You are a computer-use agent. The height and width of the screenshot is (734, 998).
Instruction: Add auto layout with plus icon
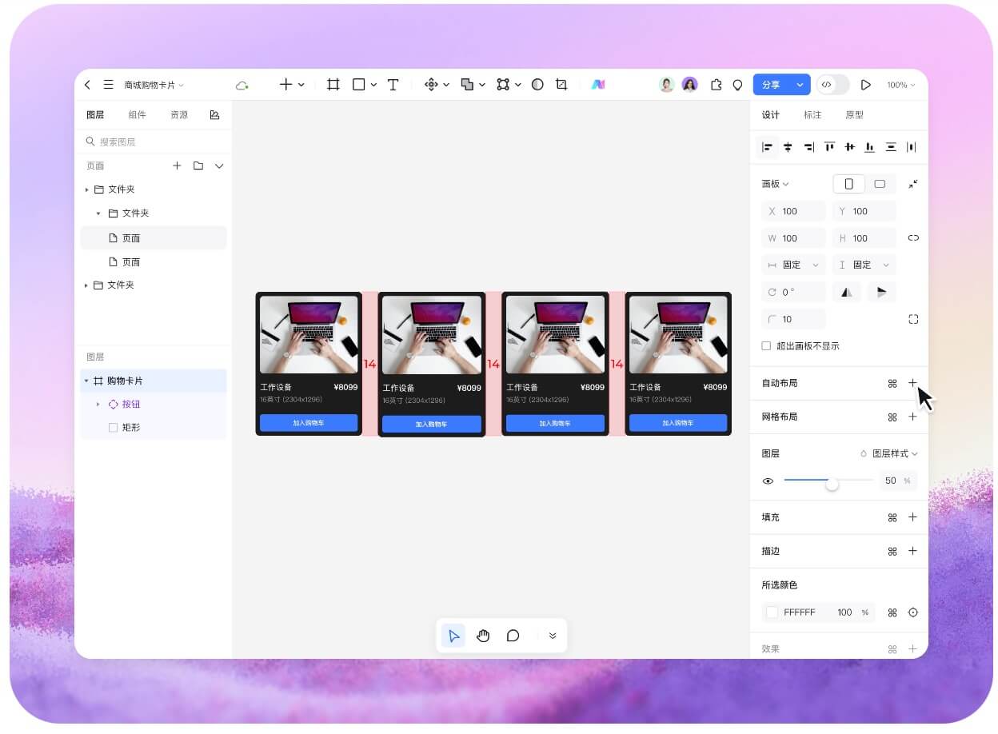[x=912, y=383]
